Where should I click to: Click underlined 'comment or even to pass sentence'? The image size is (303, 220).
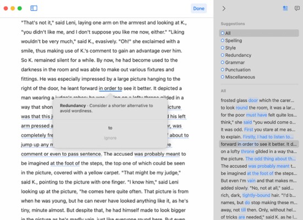[61, 154]
